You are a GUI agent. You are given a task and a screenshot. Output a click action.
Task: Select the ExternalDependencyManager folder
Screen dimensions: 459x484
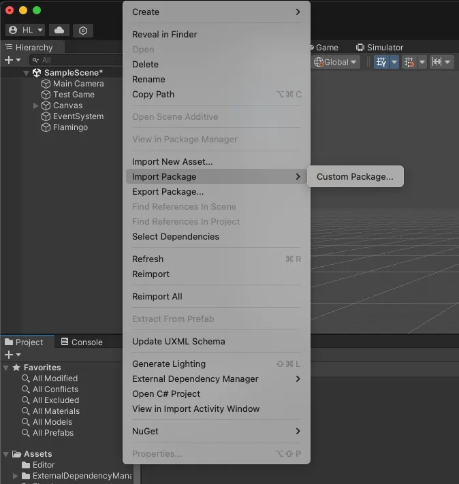[x=82, y=476]
